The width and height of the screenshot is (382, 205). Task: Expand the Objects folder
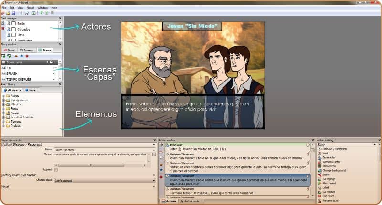pos(3,104)
